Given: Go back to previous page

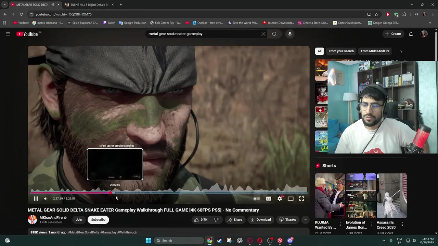Looking at the screenshot, I should (5, 14).
